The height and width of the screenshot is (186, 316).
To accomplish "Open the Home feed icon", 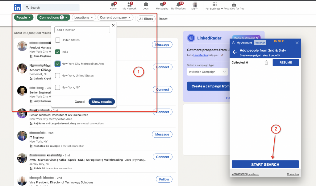I will (113, 5).
